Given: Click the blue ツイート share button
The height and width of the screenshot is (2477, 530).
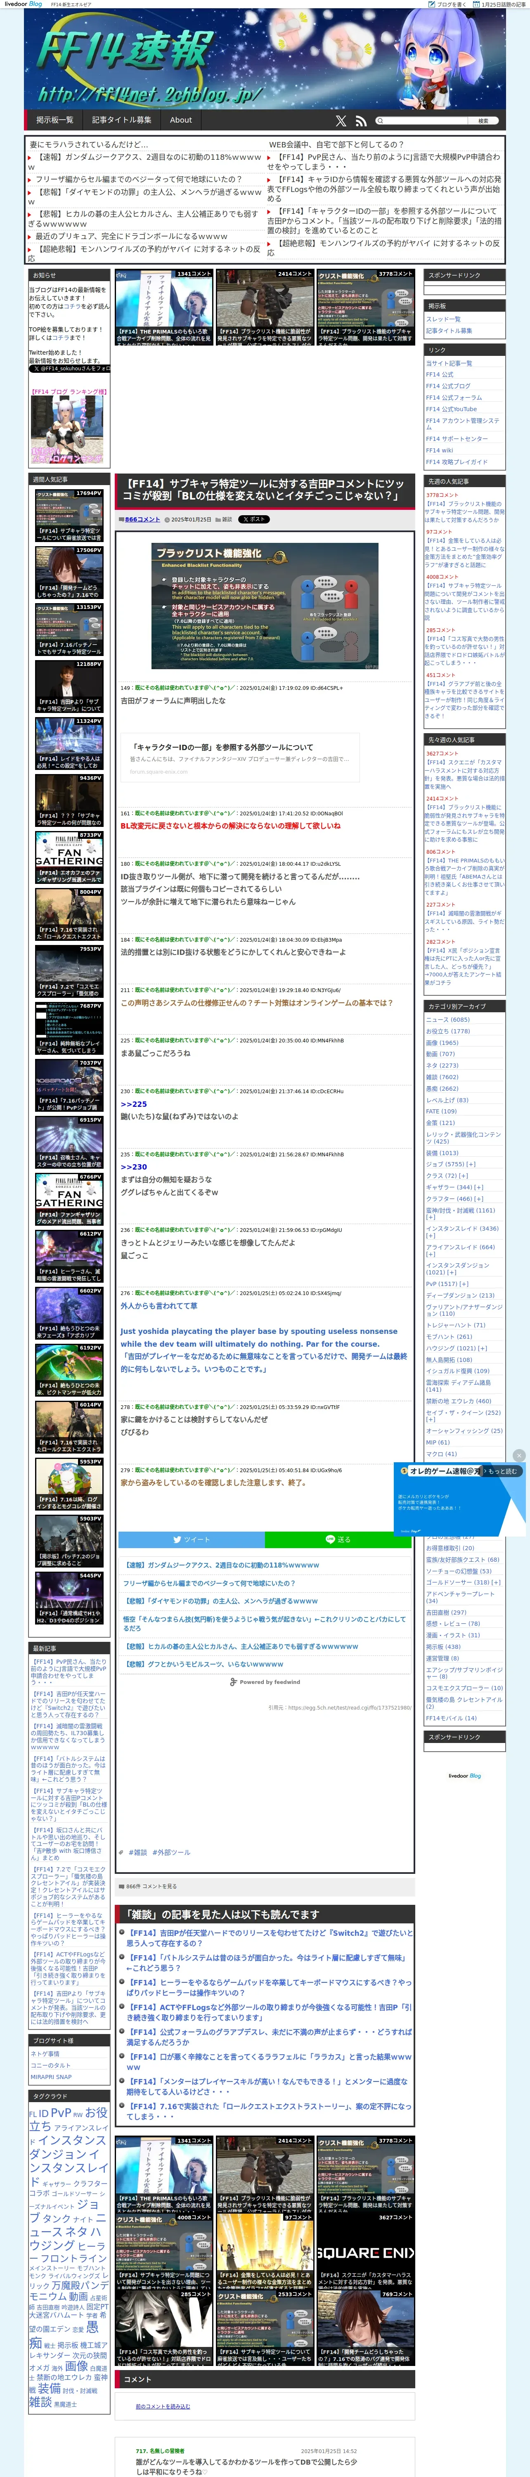Looking at the screenshot, I should click(x=192, y=1539).
